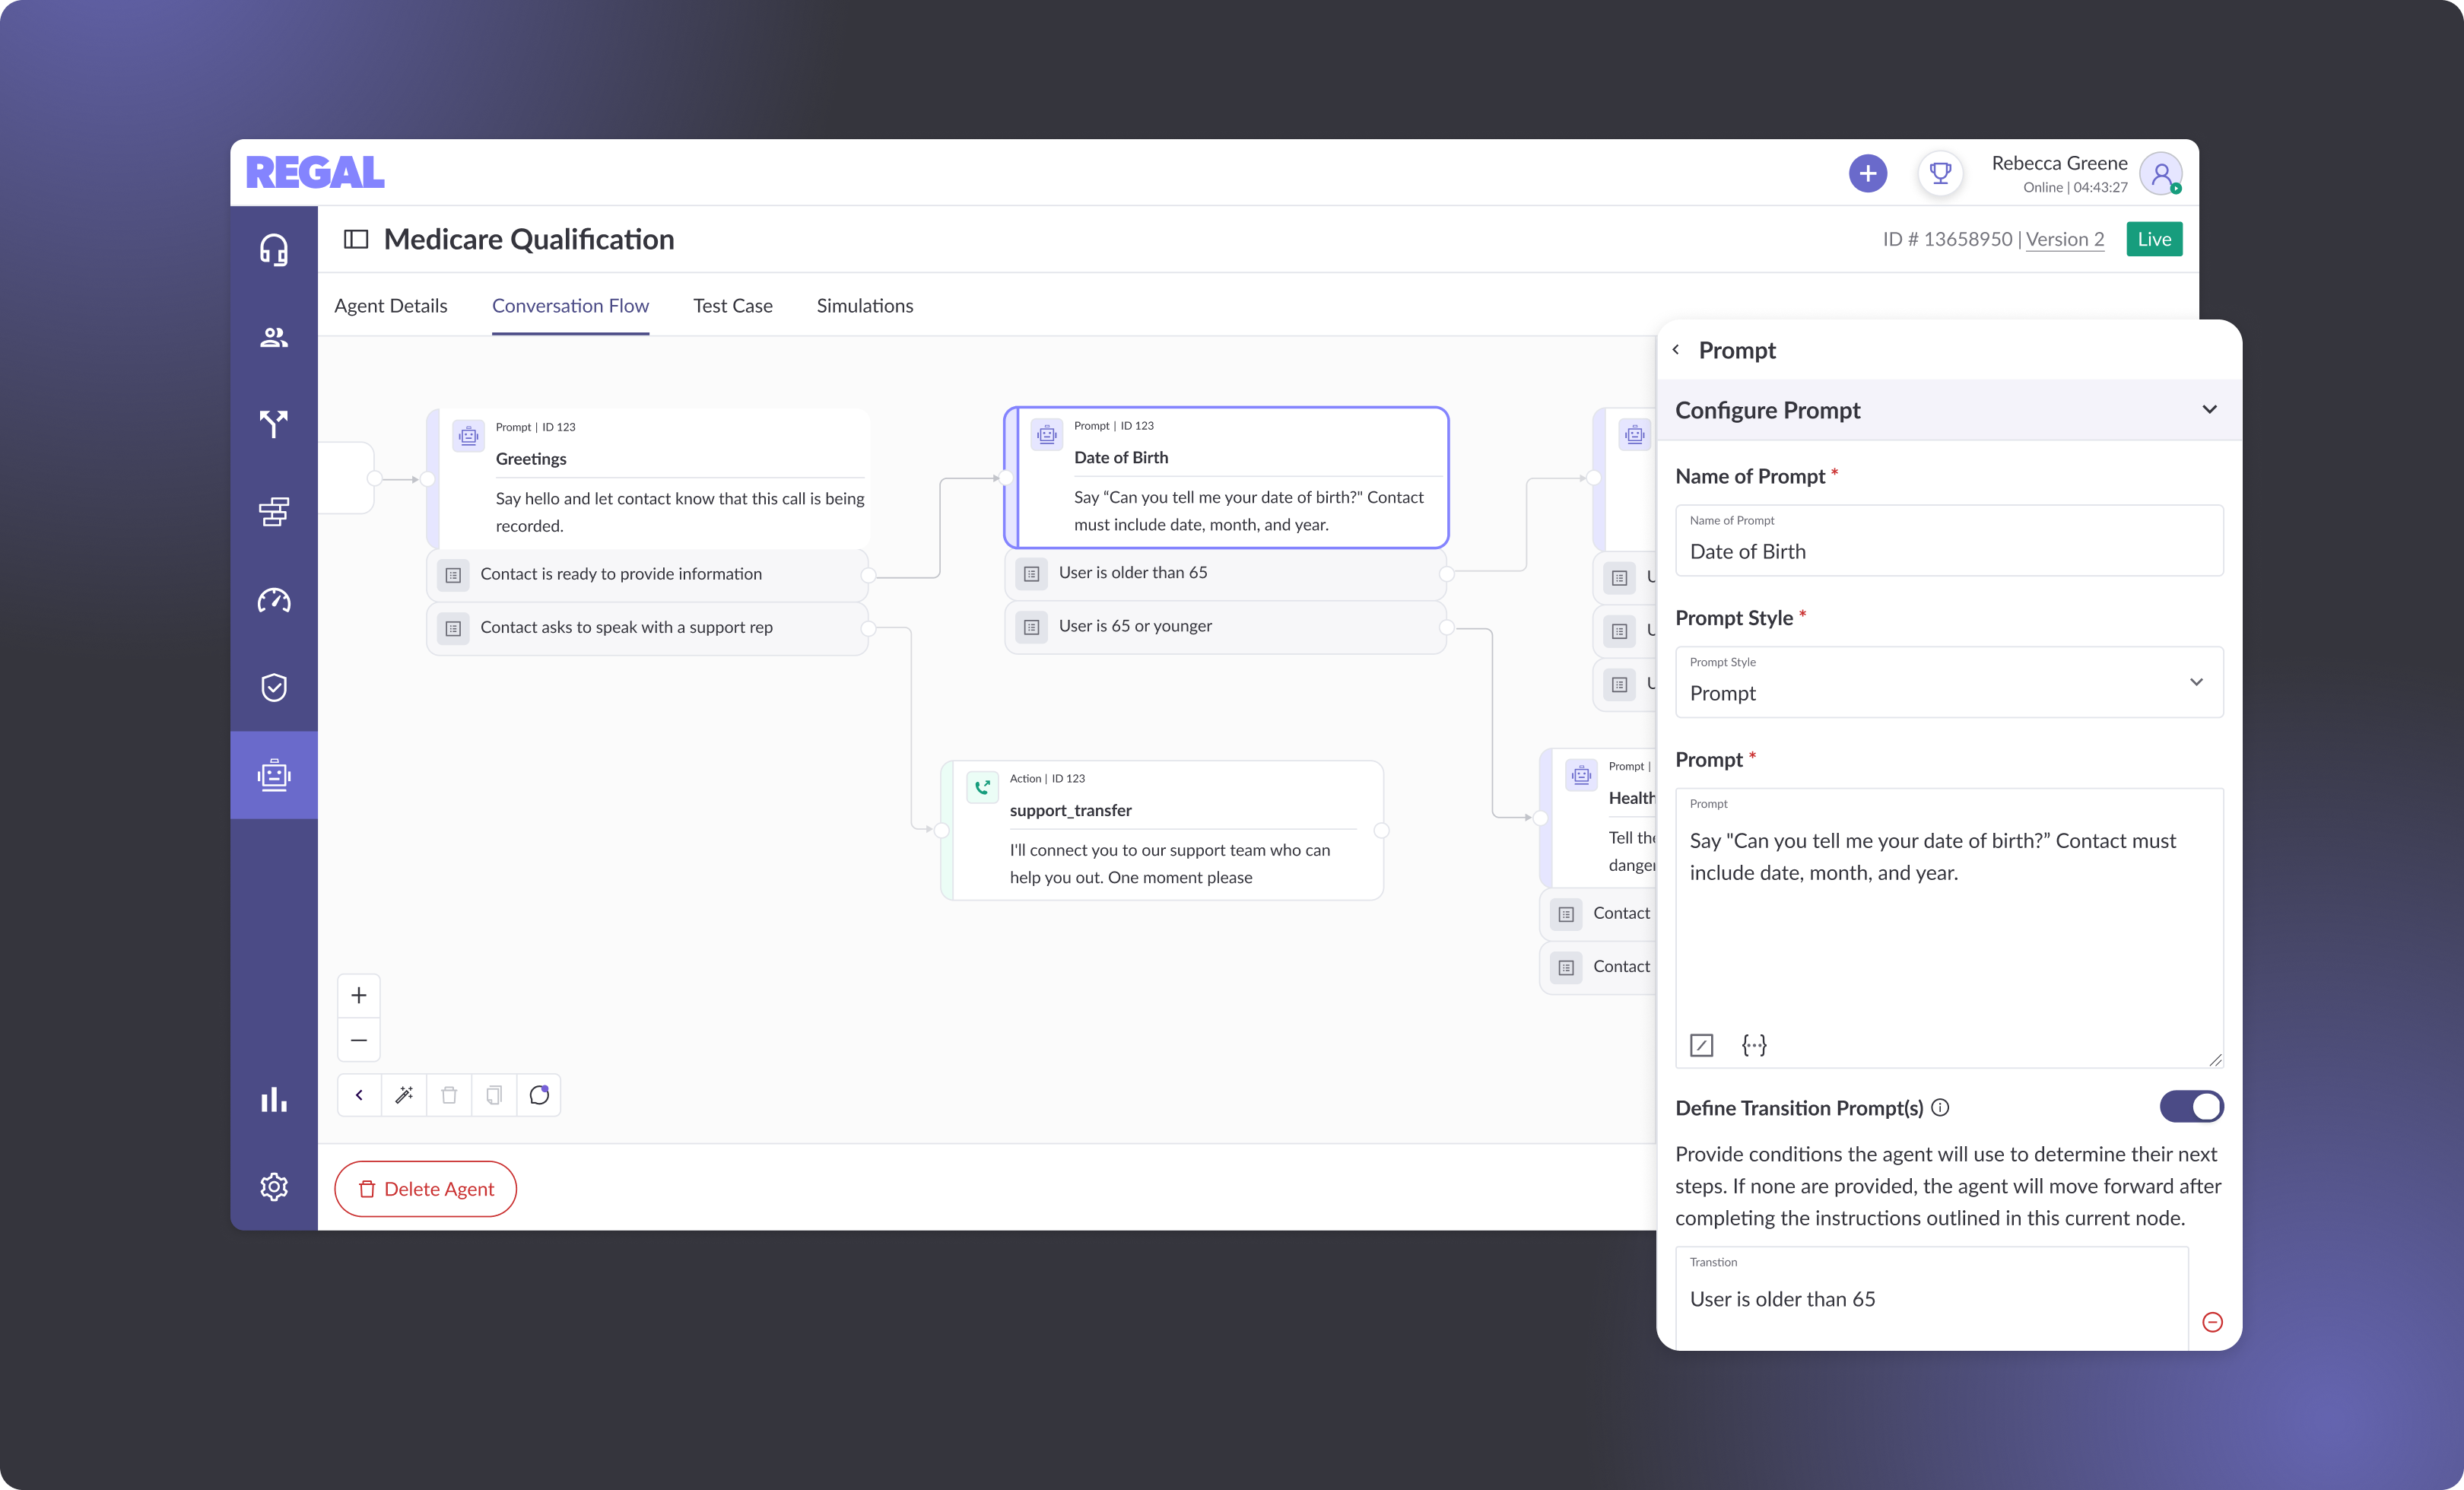Open the headset agent desktop in sidebar

tap(274, 249)
